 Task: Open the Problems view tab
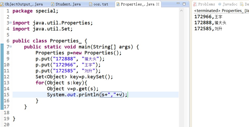coord(204,4)
